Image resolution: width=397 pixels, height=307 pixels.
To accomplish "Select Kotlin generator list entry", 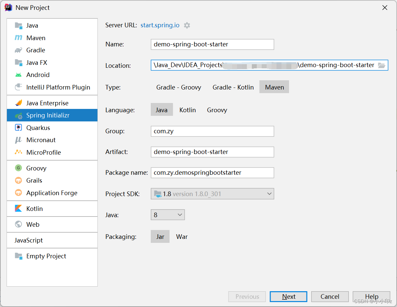I will pos(52,209).
